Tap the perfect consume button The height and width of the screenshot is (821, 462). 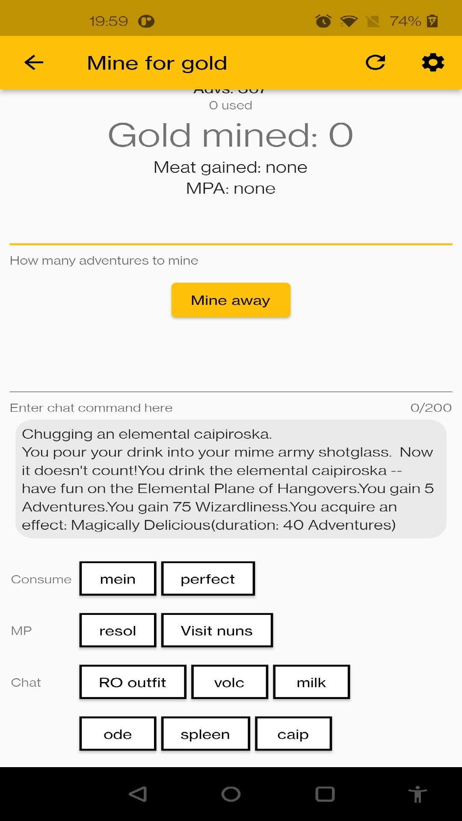208,579
